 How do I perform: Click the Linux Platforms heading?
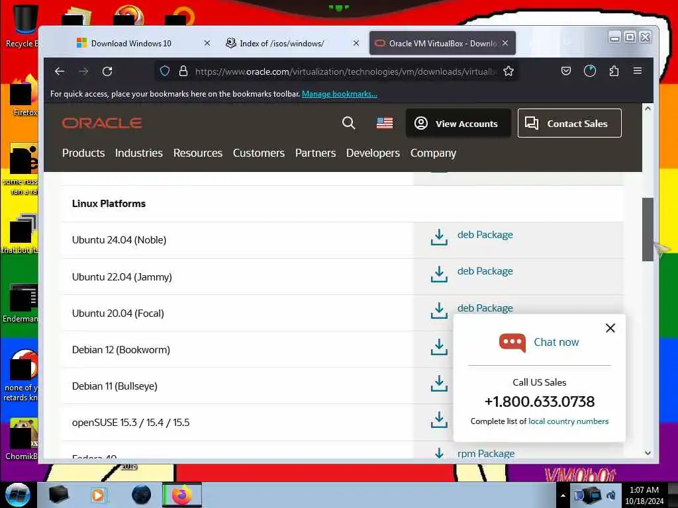coord(109,204)
